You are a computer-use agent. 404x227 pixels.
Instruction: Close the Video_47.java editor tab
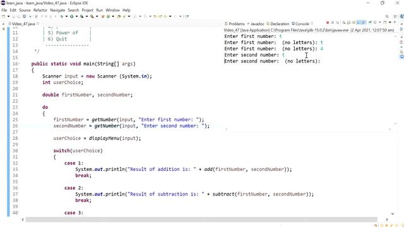38,23
